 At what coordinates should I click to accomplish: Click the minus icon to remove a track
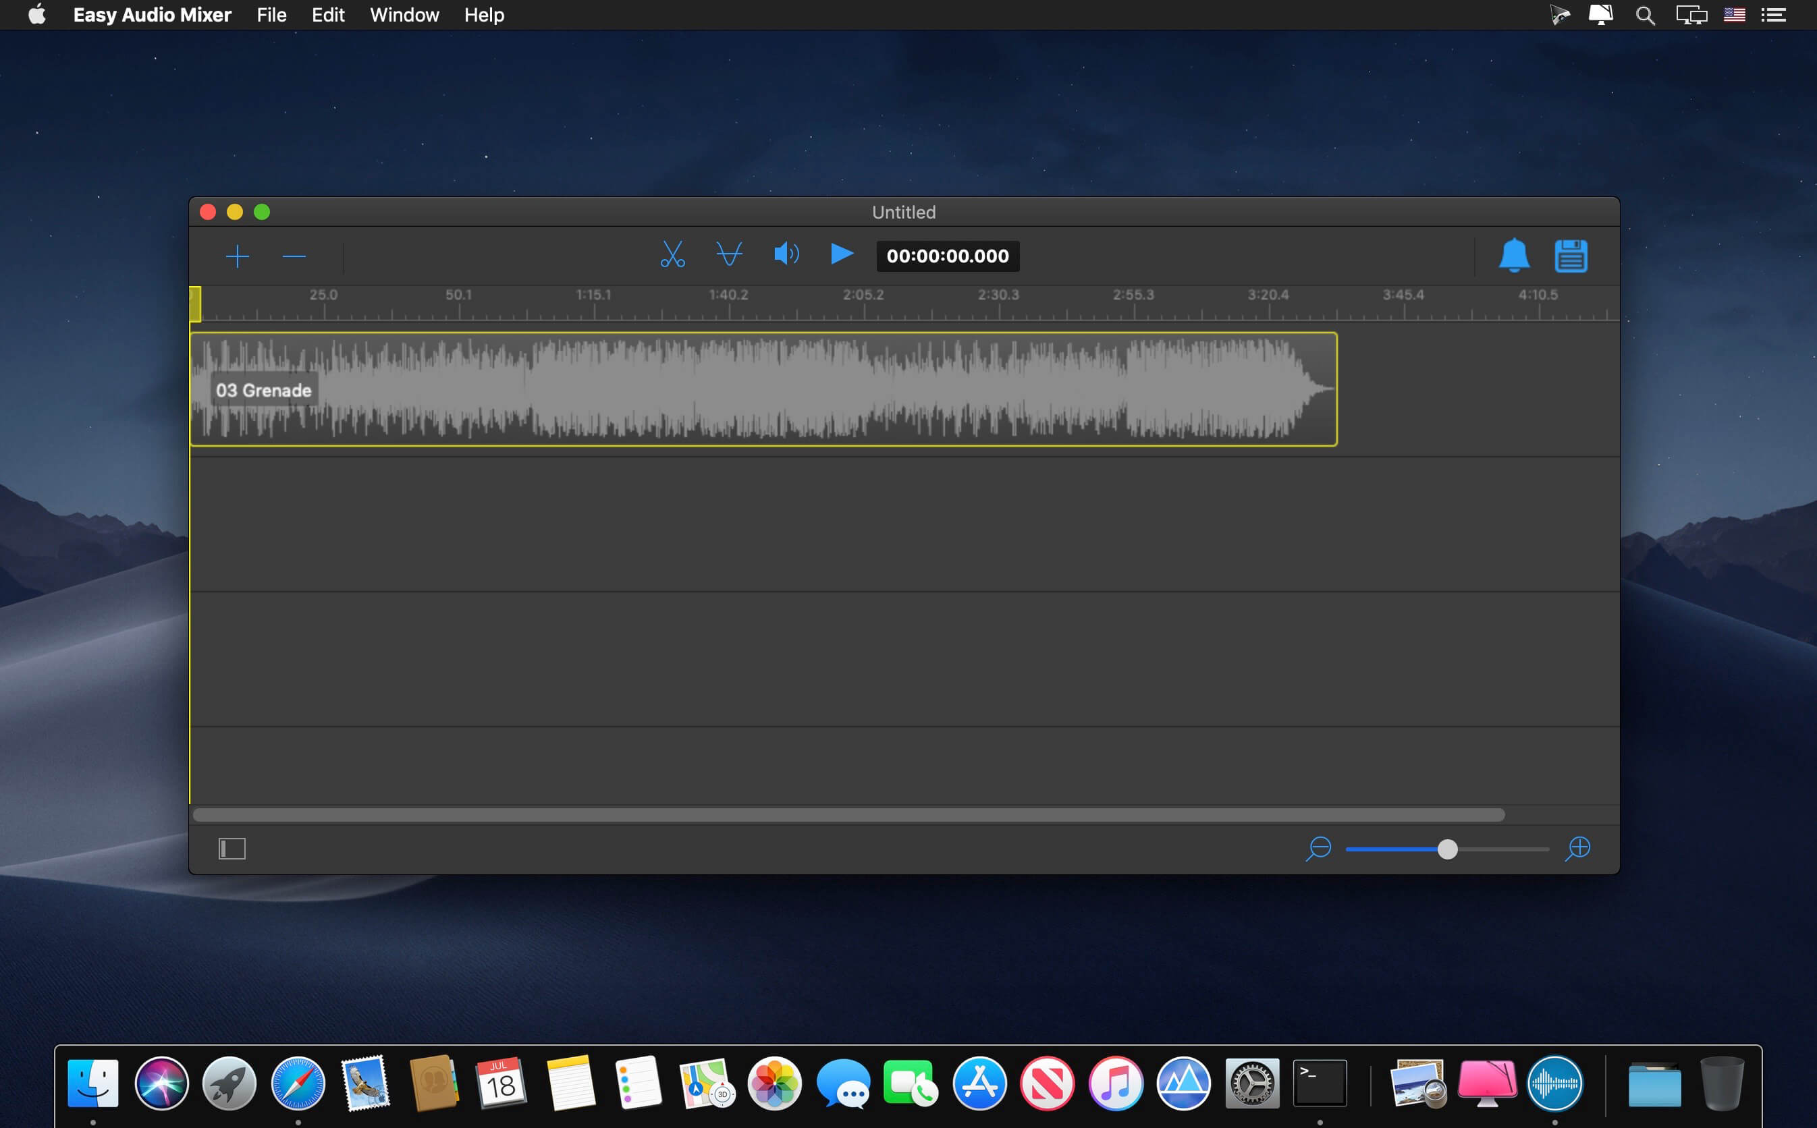pos(294,256)
